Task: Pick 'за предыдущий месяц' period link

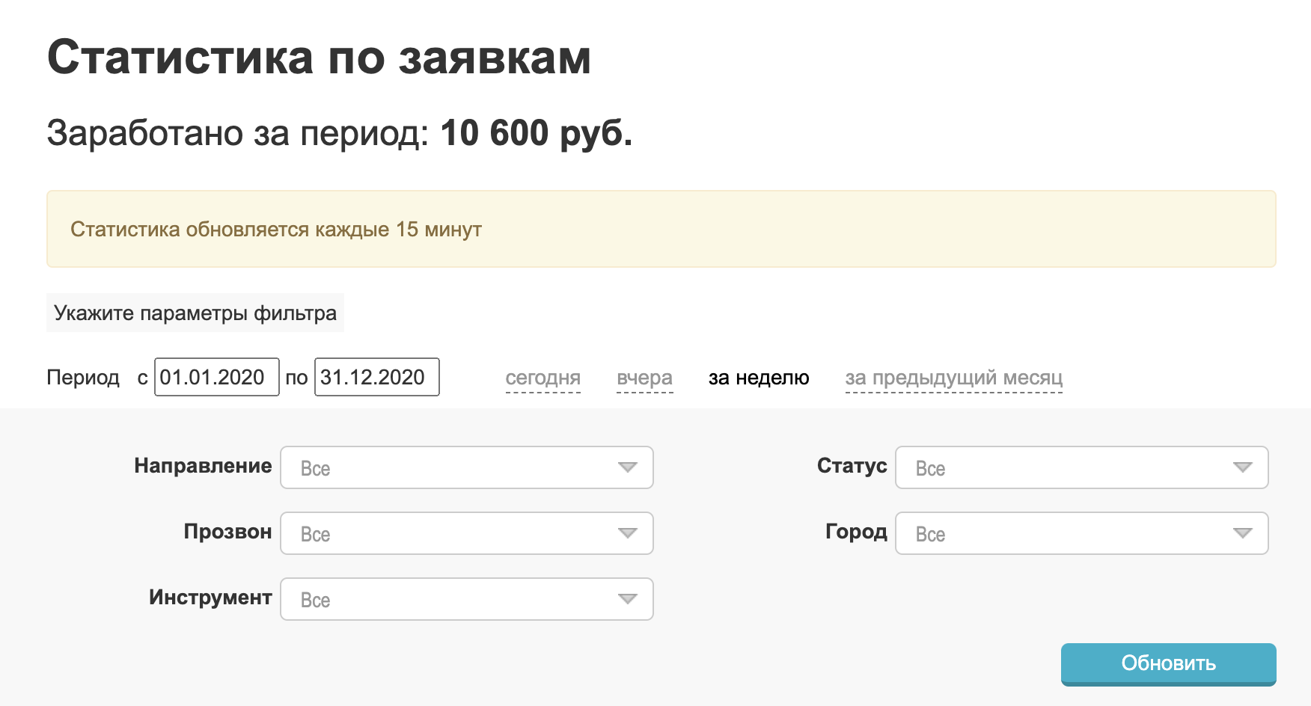Action: click(954, 378)
